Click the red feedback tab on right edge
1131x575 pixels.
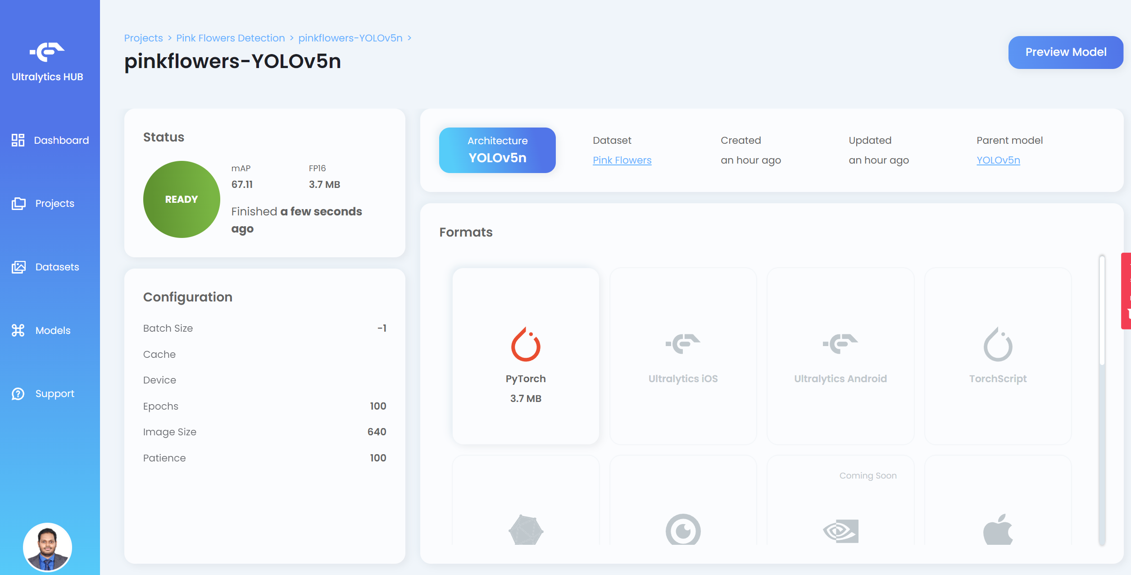(x=1126, y=291)
